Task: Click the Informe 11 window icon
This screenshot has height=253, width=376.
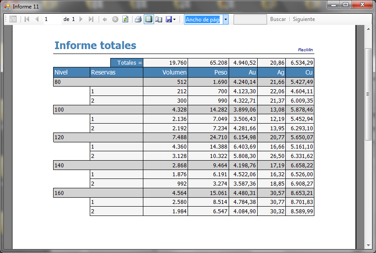Action: [x=7, y=7]
